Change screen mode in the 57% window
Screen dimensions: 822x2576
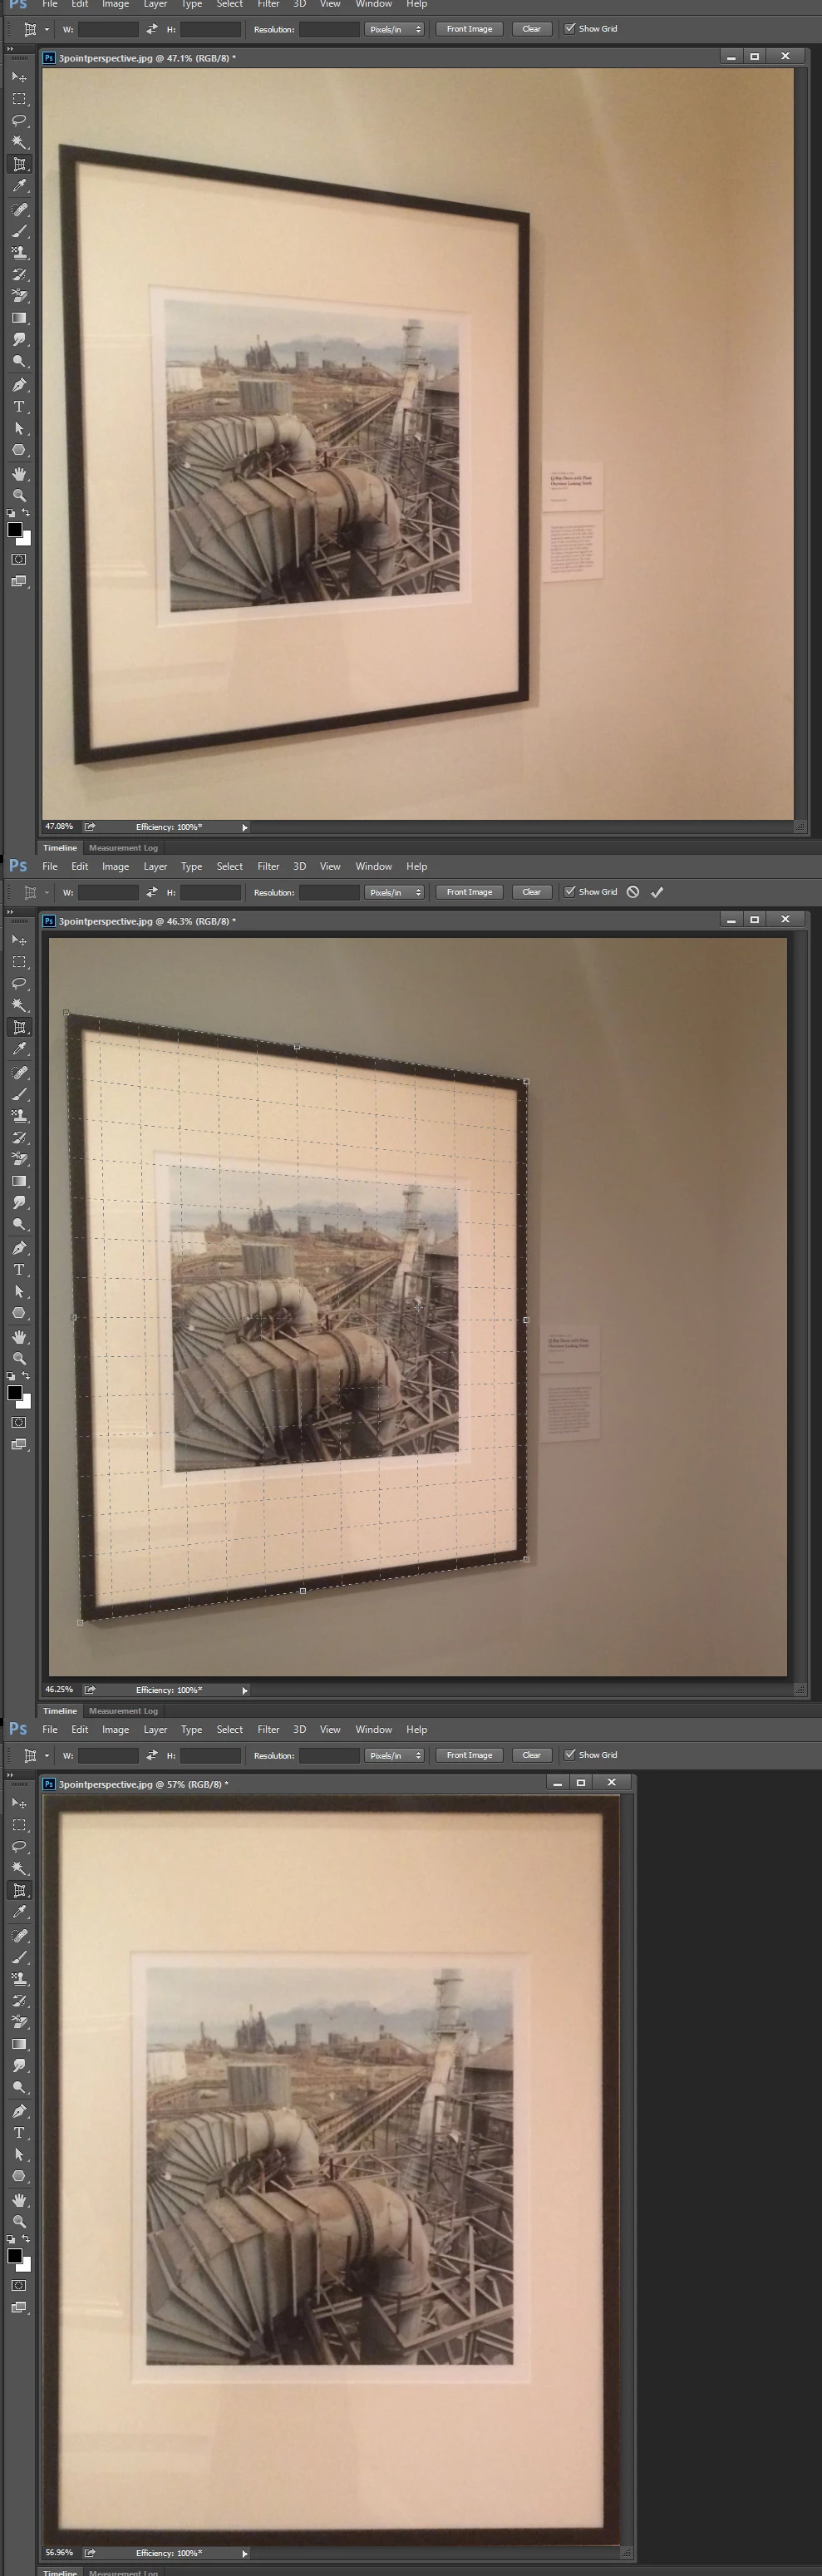coord(19,2308)
